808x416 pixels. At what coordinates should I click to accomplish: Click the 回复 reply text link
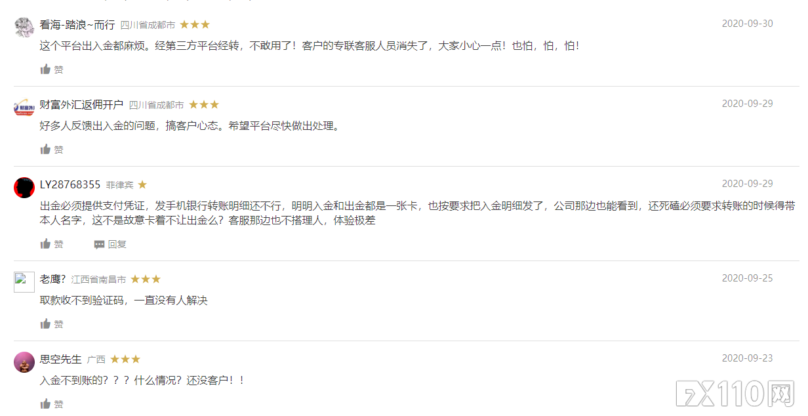[x=117, y=245]
